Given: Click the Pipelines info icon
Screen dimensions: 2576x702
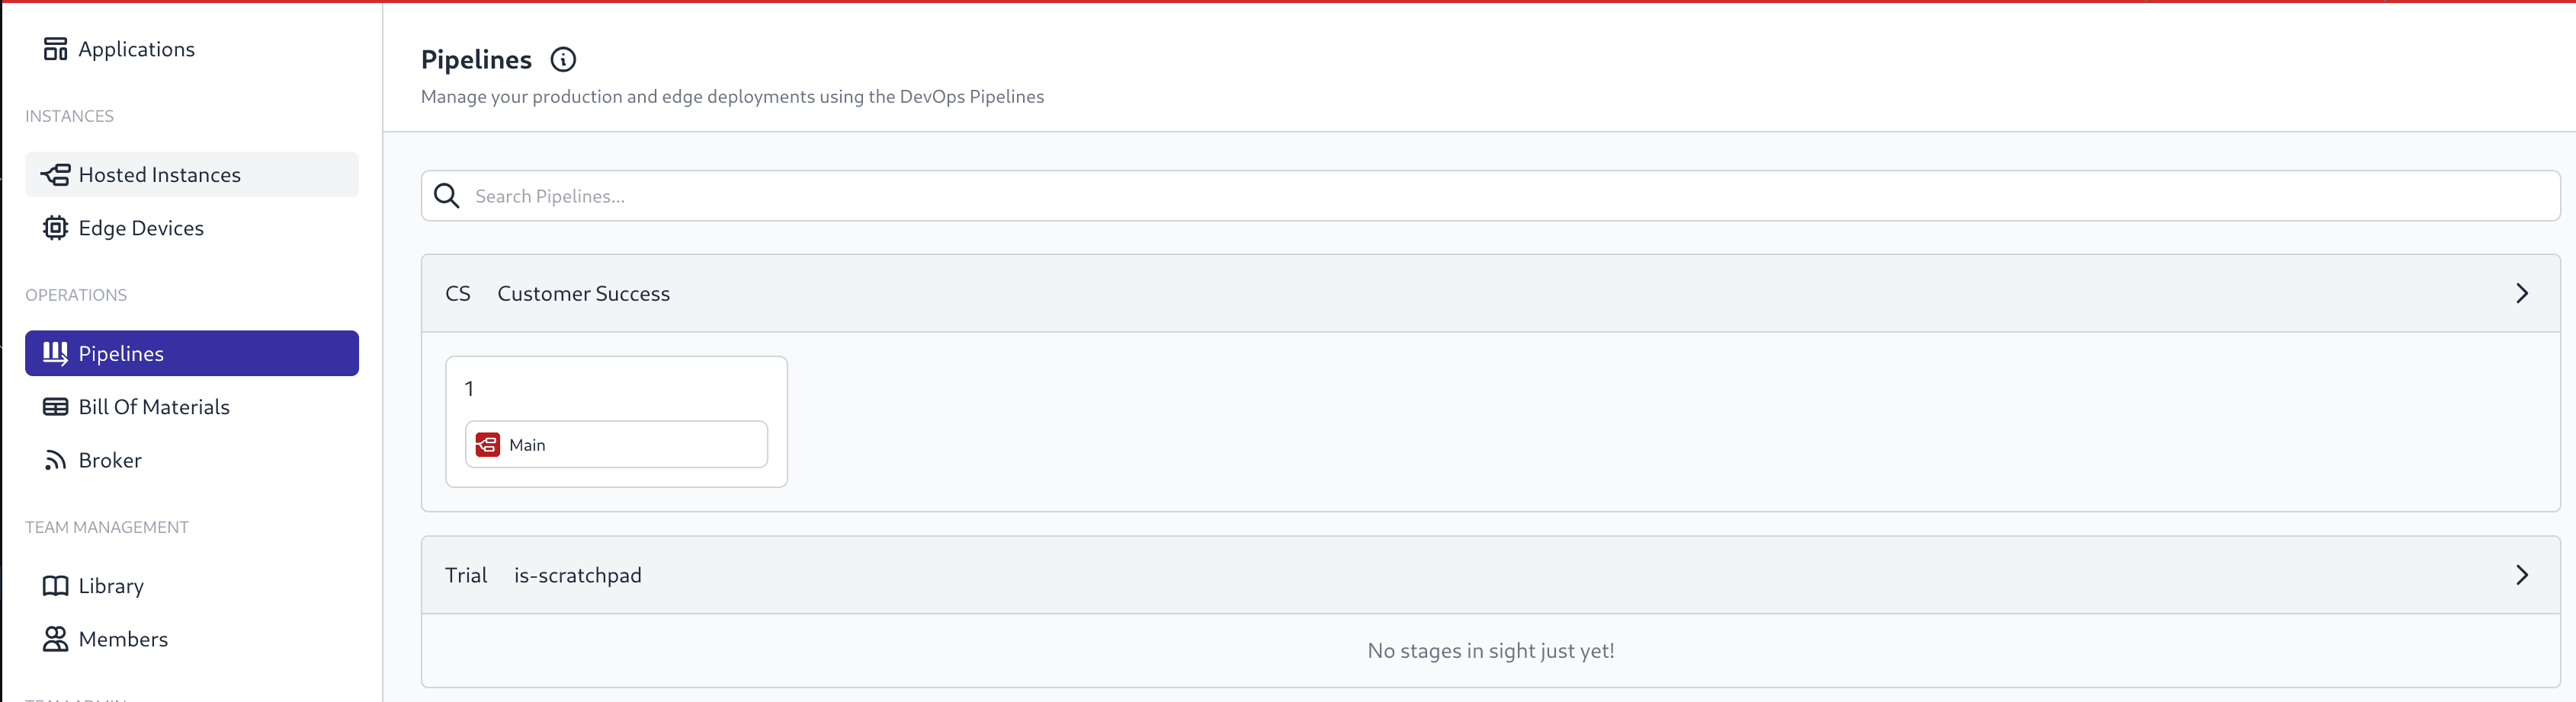Looking at the screenshot, I should [563, 60].
